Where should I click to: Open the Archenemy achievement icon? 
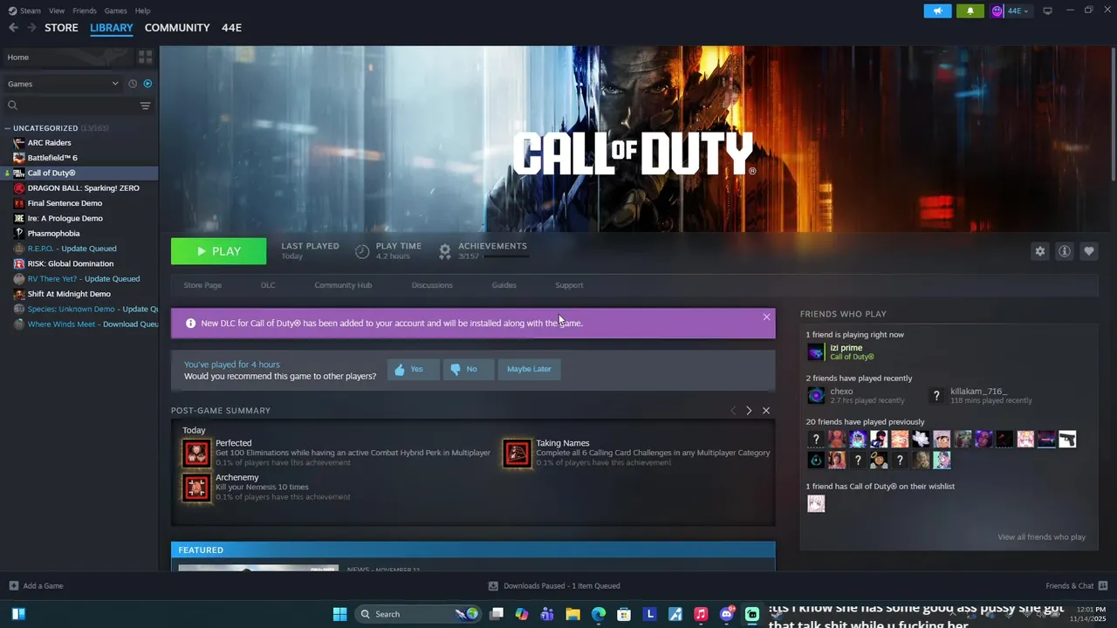[196, 488]
